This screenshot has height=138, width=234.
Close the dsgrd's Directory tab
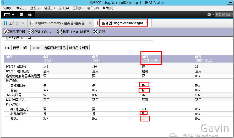click(x=90, y=23)
